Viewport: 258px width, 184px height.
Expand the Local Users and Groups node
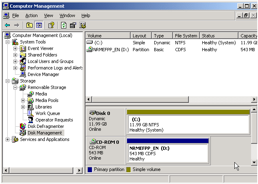[x=15, y=61]
